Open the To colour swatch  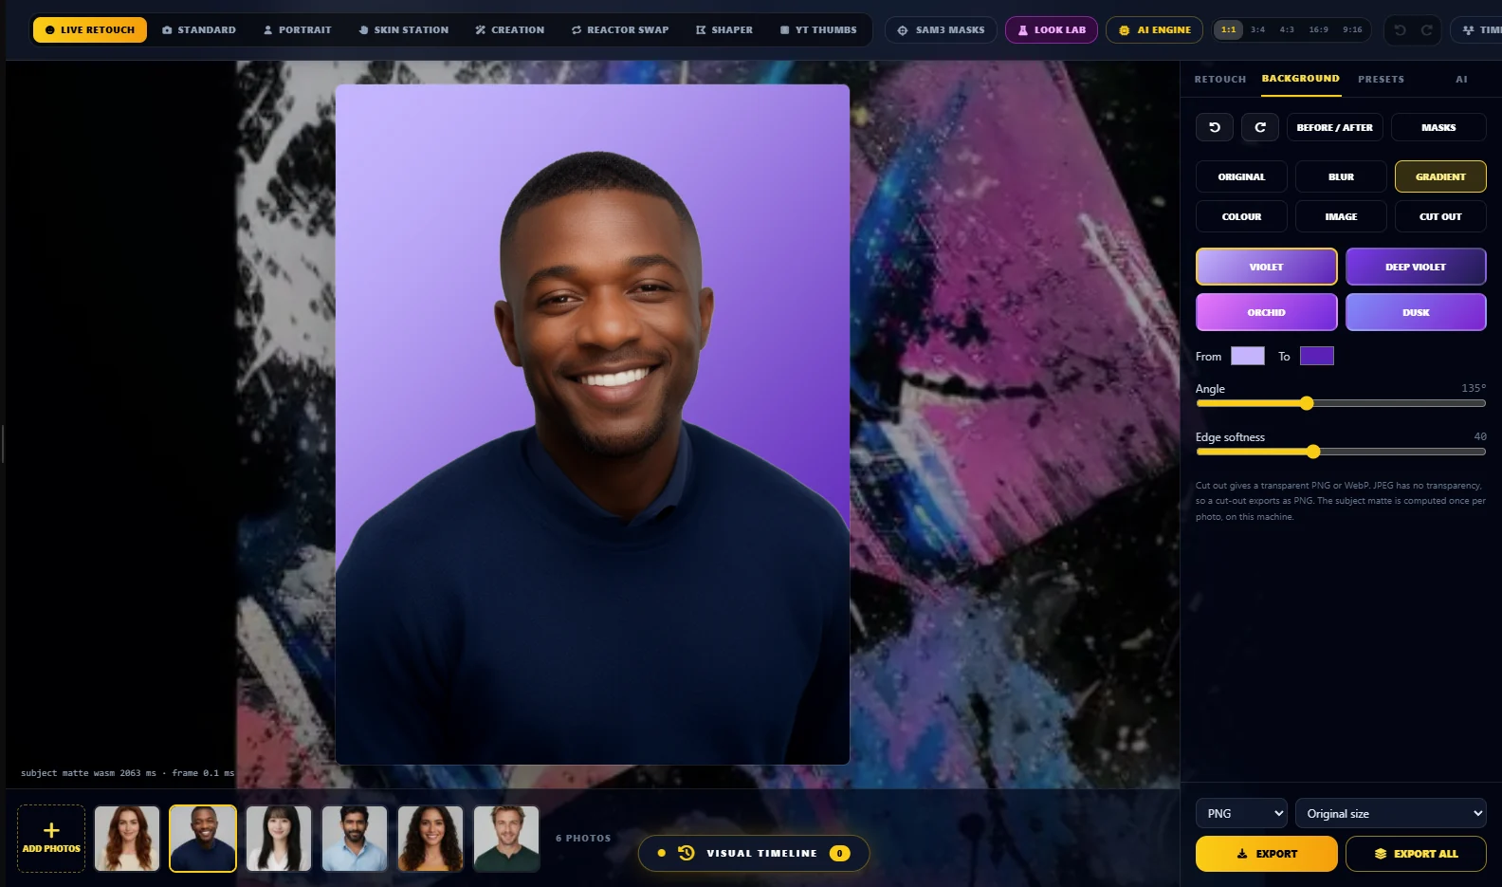click(1317, 356)
